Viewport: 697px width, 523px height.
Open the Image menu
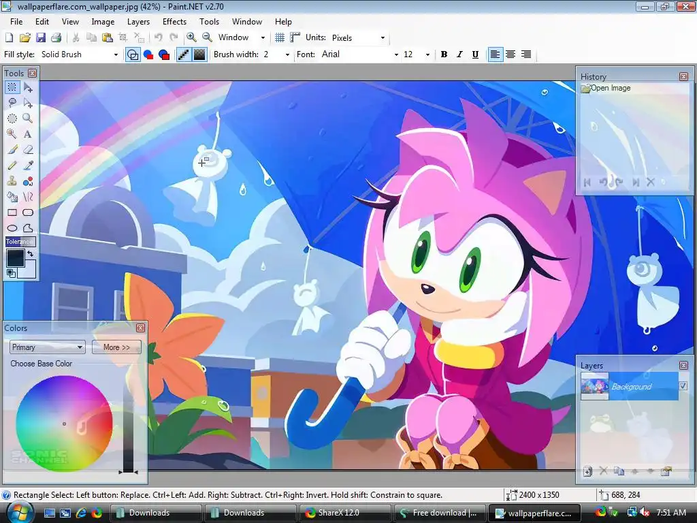[x=103, y=21]
